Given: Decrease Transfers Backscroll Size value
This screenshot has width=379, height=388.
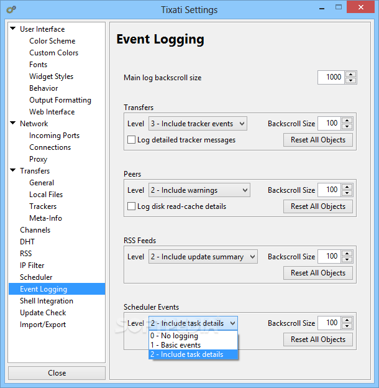Looking at the screenshot, I should [347, 126].
